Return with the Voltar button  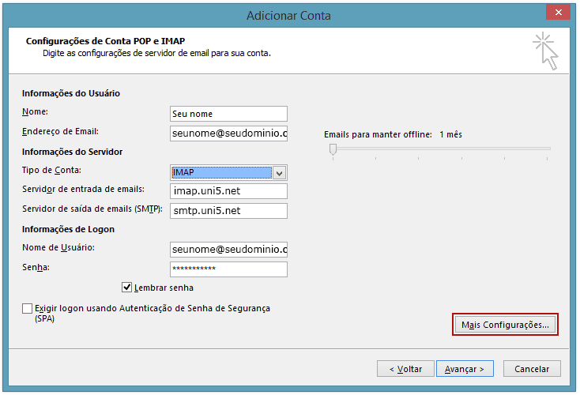tap(405, 369)
